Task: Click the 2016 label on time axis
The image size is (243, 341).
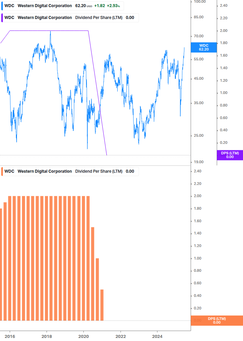Action: pos(10,337)
